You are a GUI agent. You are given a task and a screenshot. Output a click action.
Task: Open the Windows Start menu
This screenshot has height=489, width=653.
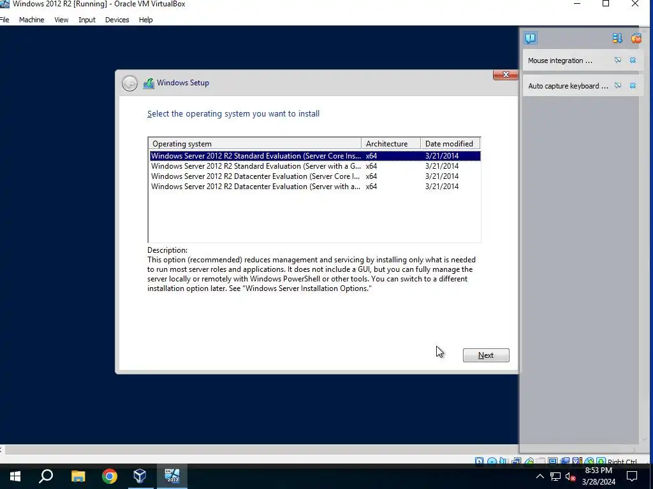pos(15,476)
